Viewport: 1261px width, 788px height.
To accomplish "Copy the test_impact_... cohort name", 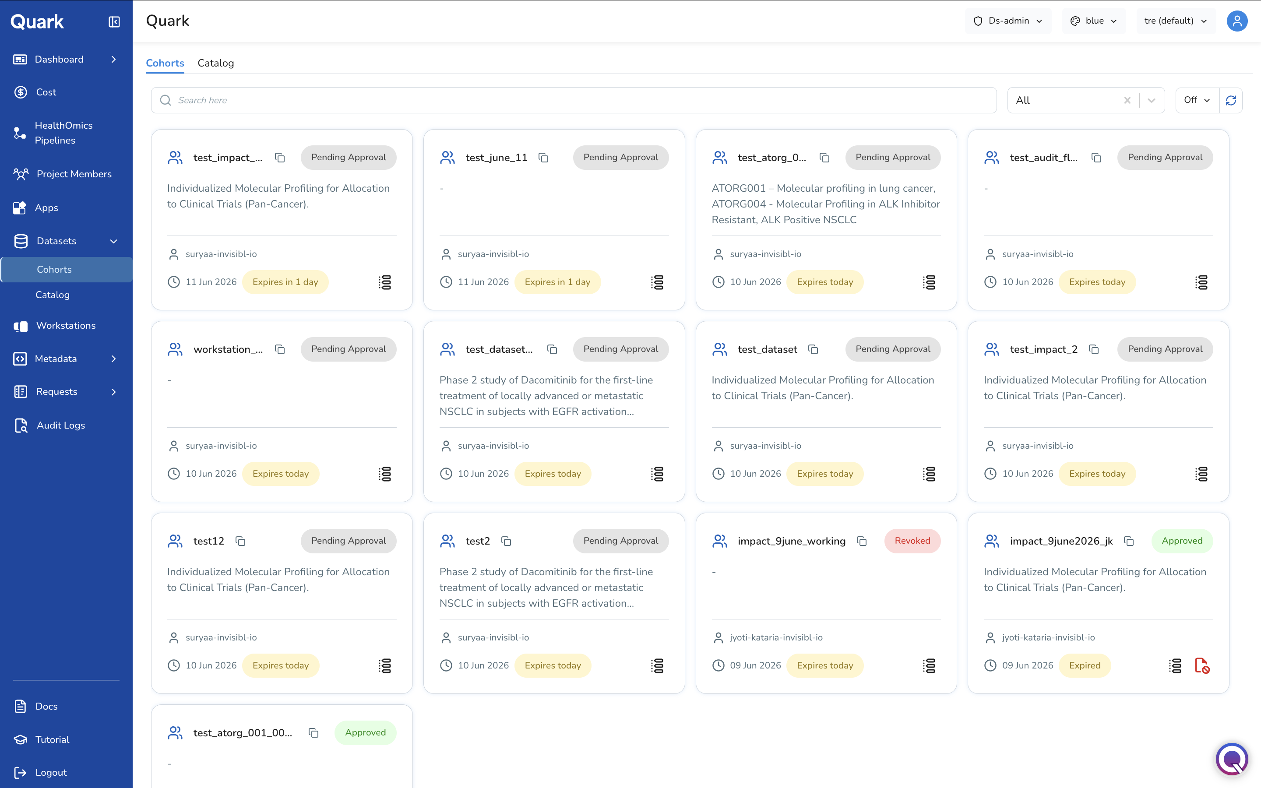I will (280, 158).
